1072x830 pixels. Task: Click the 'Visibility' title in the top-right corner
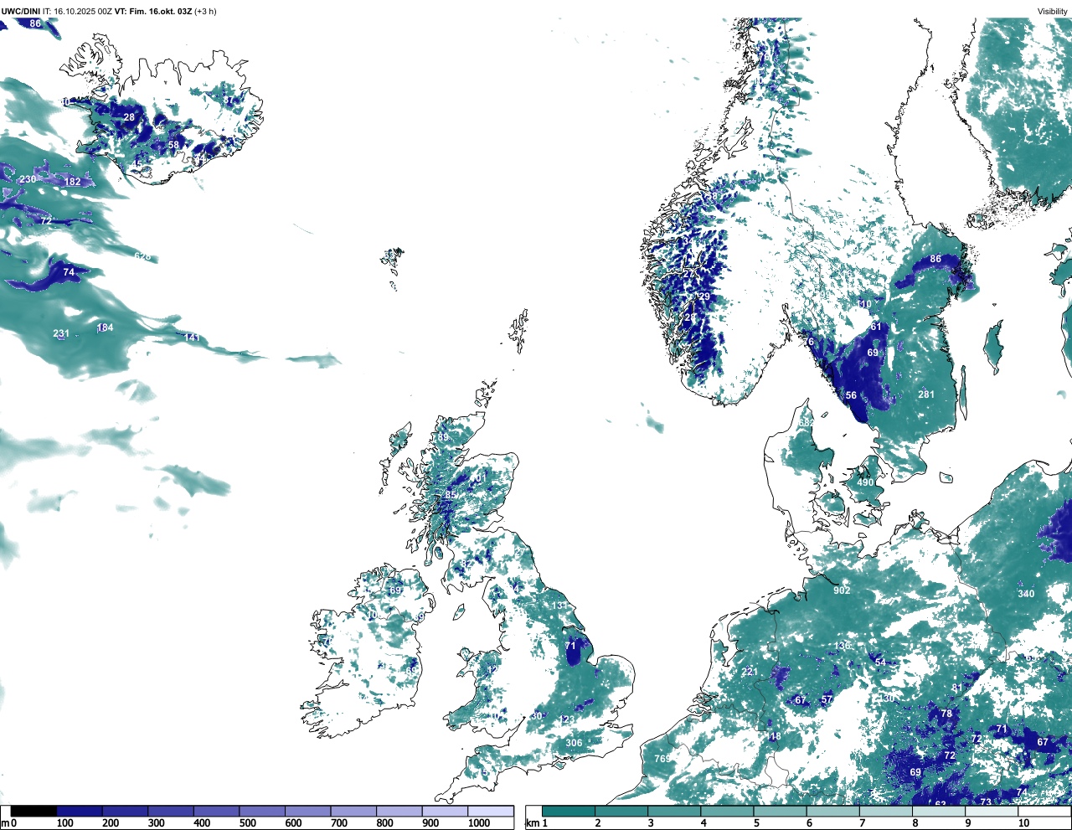point(1053,11)
